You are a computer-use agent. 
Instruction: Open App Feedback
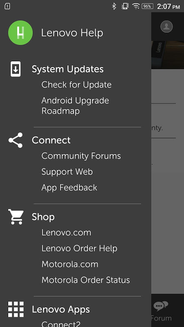pyautogui.click(x=69, y=188)
